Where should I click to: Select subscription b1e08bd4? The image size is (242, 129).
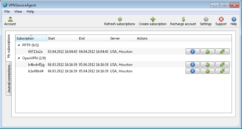pos(36,71)
